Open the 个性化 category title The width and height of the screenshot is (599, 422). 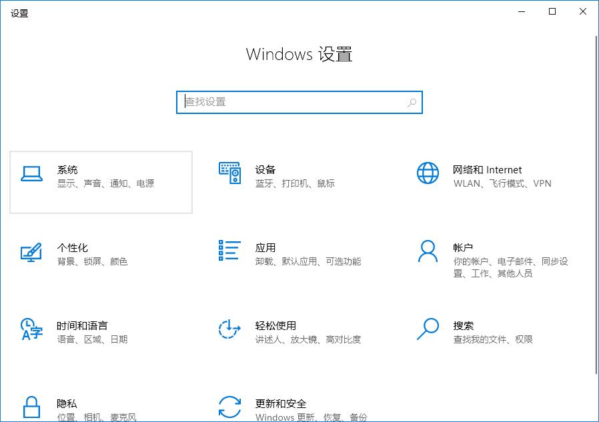[72, 248]
